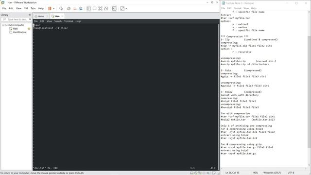Click the dec.txt status line in vim
This screenshot has height=175, width=311.
pyautogui.click(x=45, y=168)
